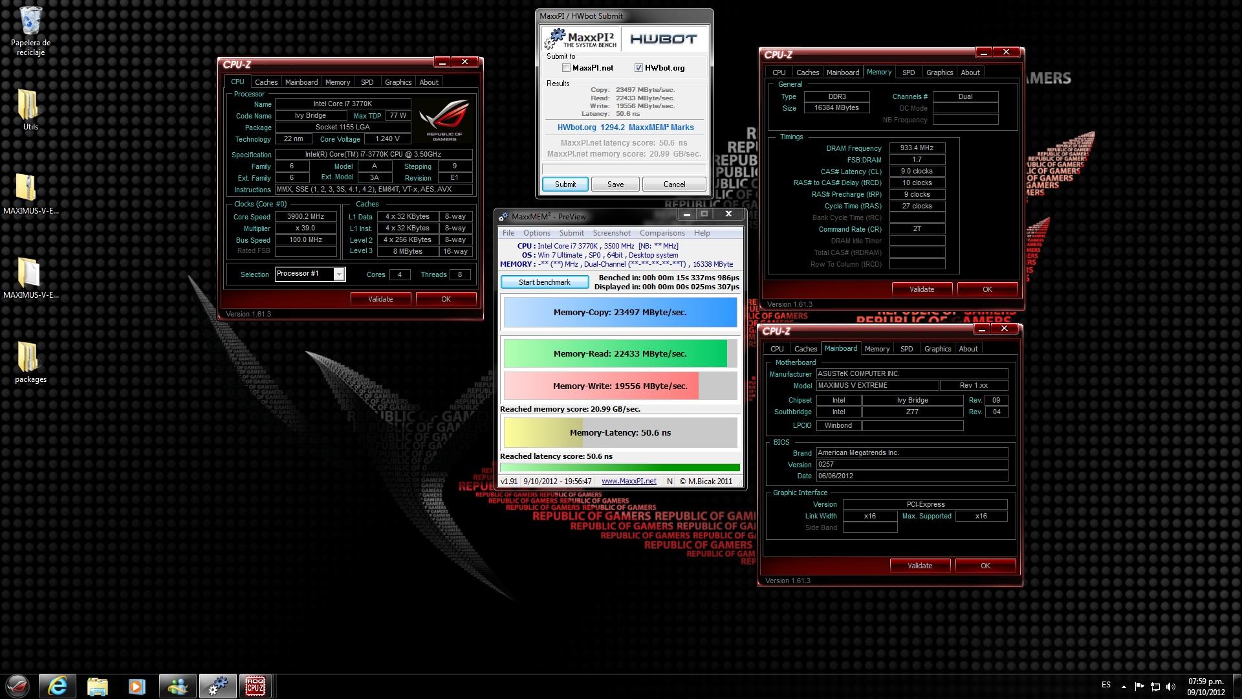1242x699 pixels.
Task: Switch to Graphics tab in Memory window
Action: pos(939,72)
